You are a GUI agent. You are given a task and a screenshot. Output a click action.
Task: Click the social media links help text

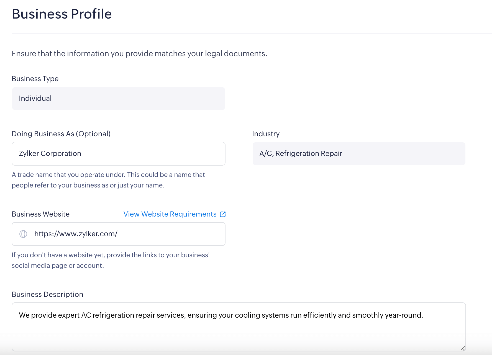[110, 260]
